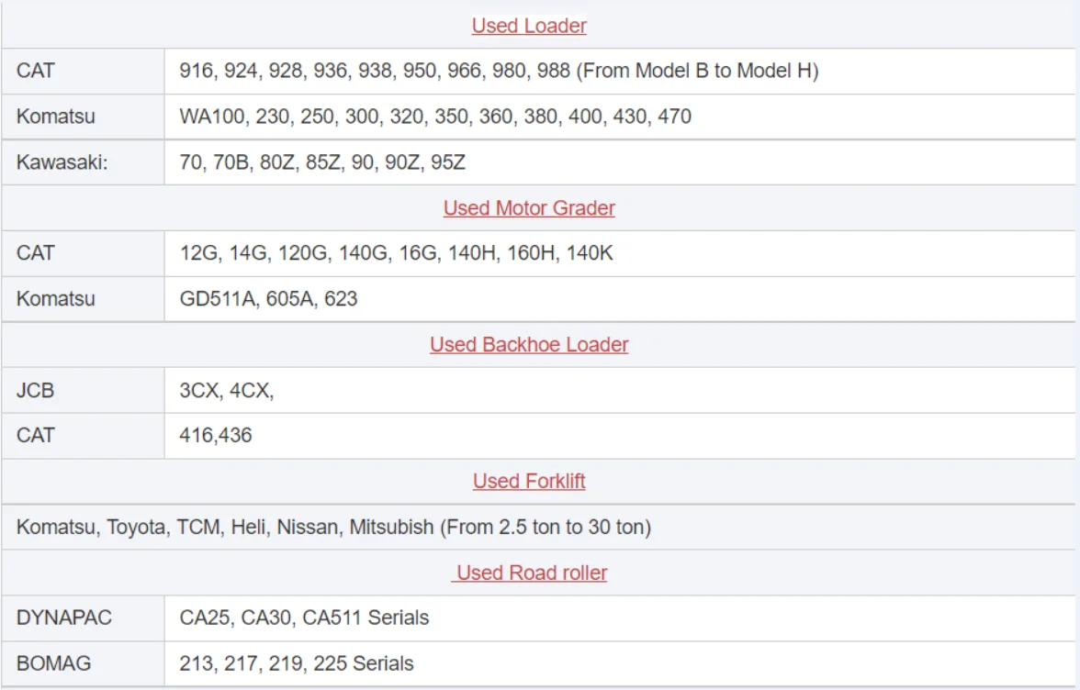Click the forklift brands row starting with Komatsu, Toyota

pos(333,528)
